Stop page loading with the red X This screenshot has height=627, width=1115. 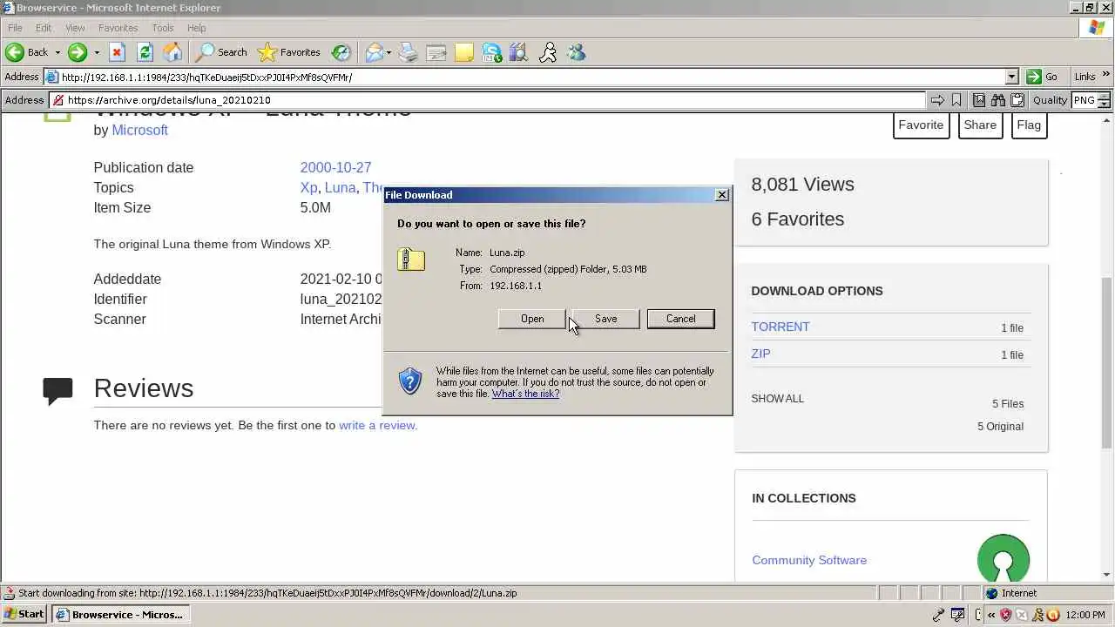[x=118, y=52]
